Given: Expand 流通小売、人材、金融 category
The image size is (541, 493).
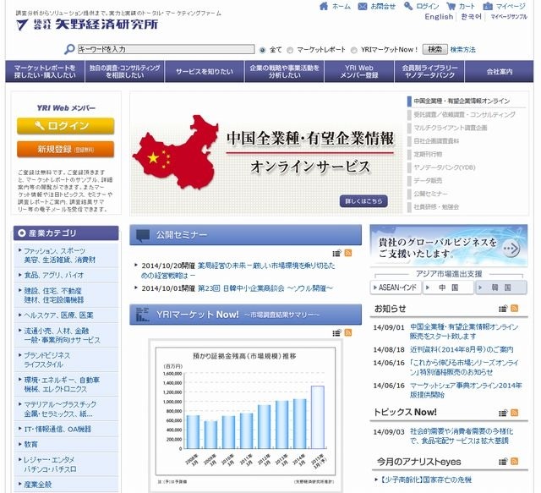Looking at the screenshot, I should point(66,335).
